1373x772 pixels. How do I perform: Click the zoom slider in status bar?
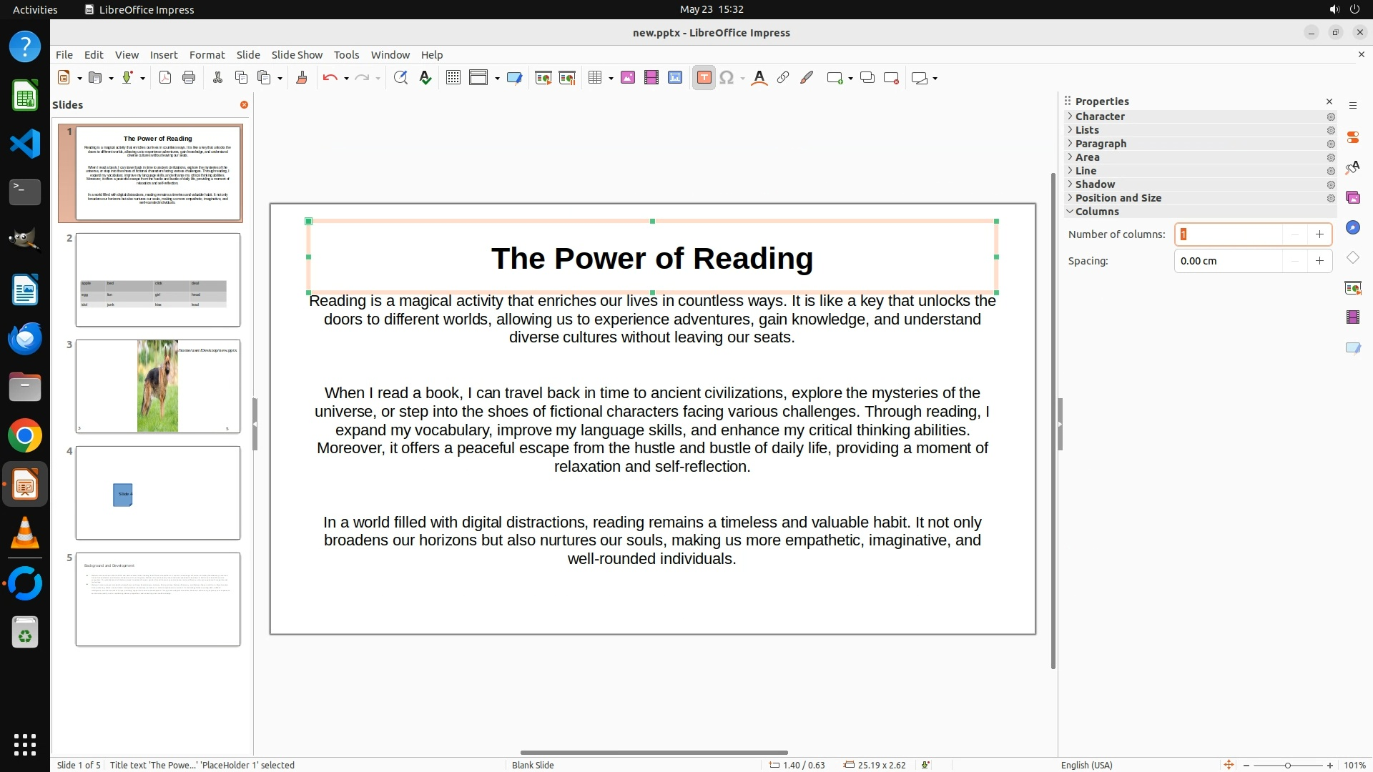click(x=1287, y=765)
